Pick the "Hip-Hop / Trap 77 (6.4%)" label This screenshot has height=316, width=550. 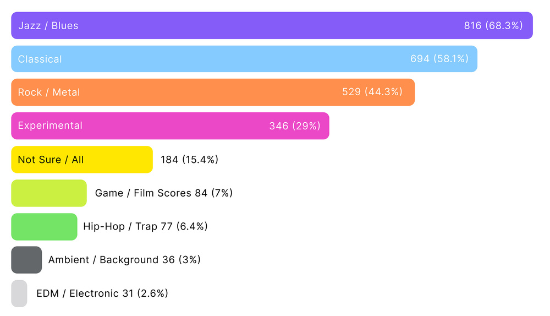(x=145, y=227)
